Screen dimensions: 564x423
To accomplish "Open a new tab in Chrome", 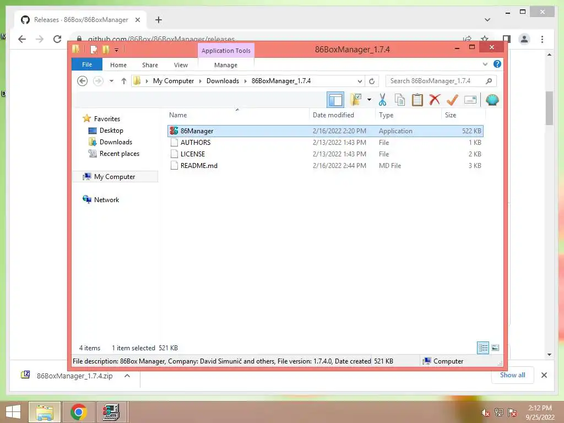I will click(159, 20).
